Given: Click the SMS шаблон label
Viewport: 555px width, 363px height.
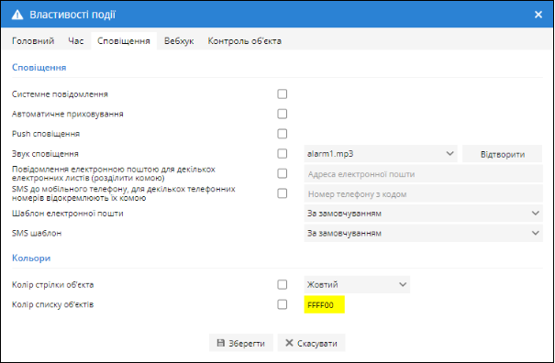Looking at the screenshot, I should (37, 233).
